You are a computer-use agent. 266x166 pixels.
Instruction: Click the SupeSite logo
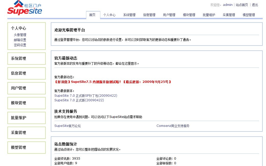point(25,8)
